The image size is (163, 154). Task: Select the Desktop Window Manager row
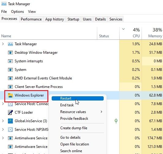(x=81, y=53)
